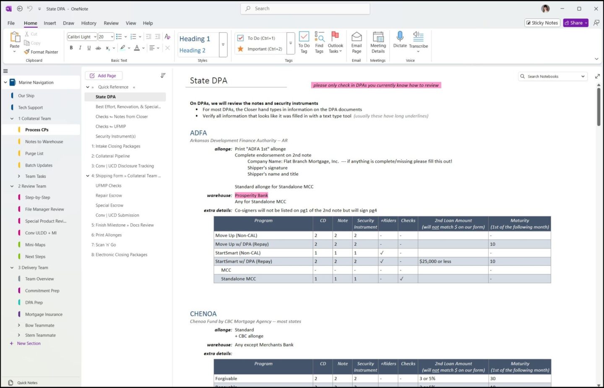
Task: Toggle the hamburger navigation pane button
Action: (x=5, y=71)
